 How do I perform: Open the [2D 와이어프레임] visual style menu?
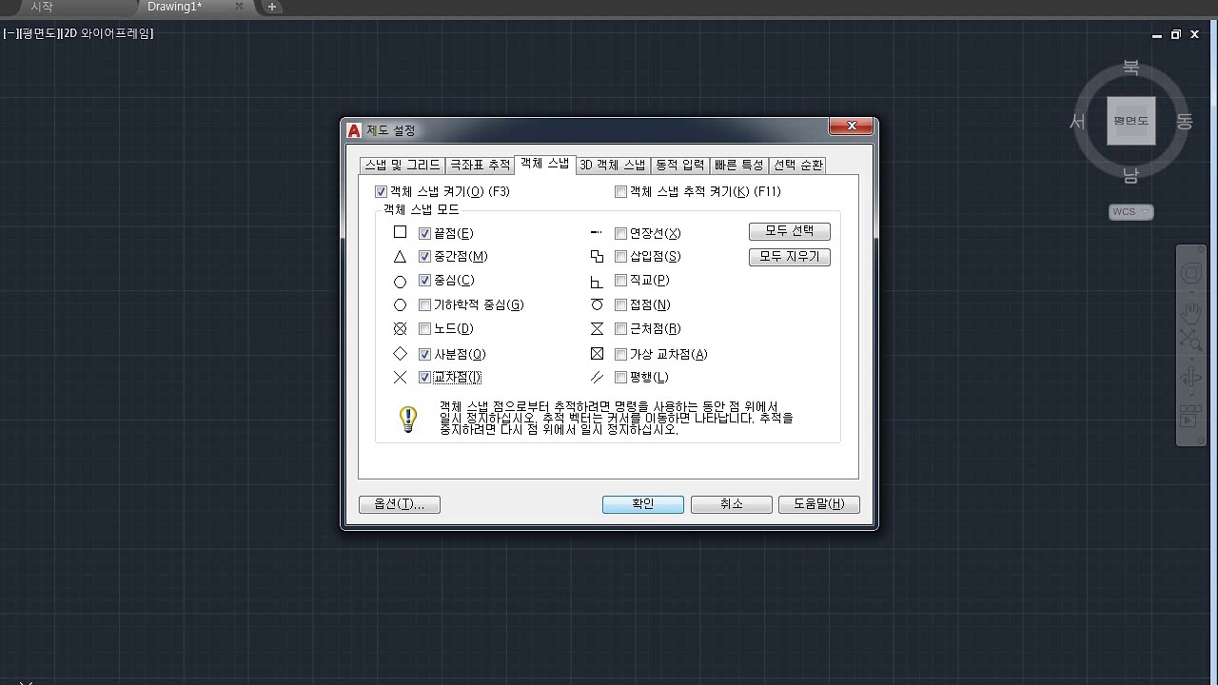click(107, 33)
